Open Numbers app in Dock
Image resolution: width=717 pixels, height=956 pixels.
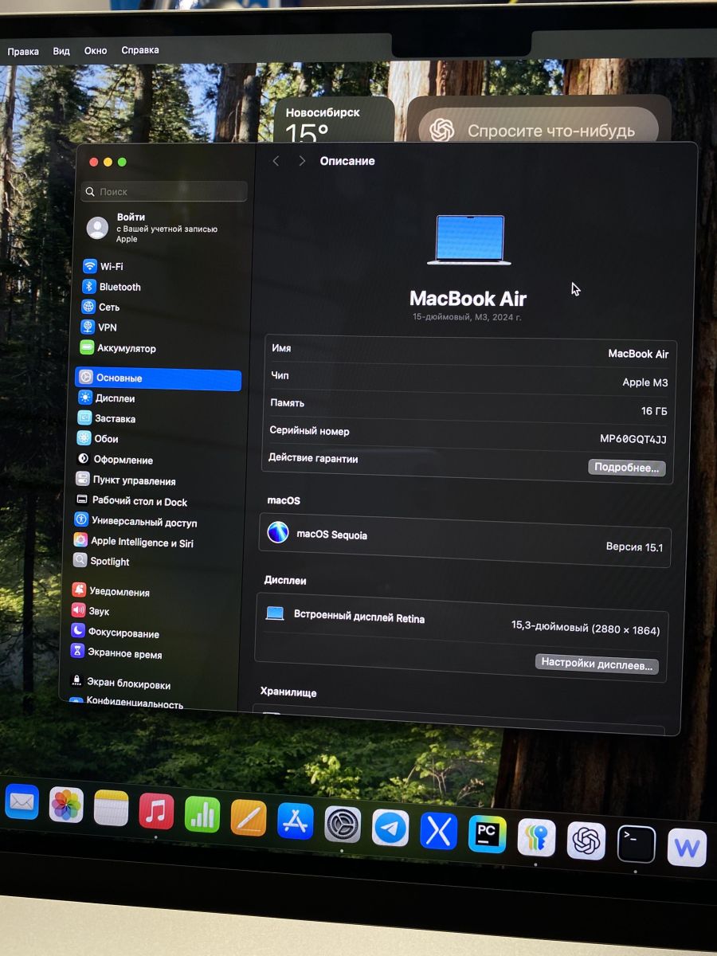click(202, 815)
